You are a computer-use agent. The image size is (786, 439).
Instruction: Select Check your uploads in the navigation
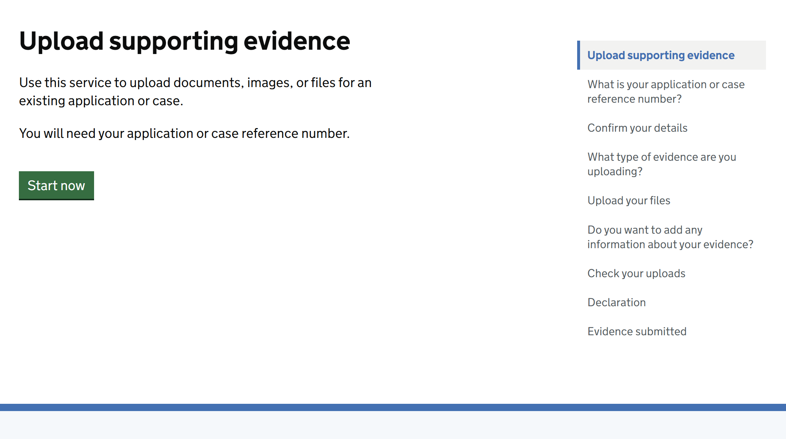(636, 273)
